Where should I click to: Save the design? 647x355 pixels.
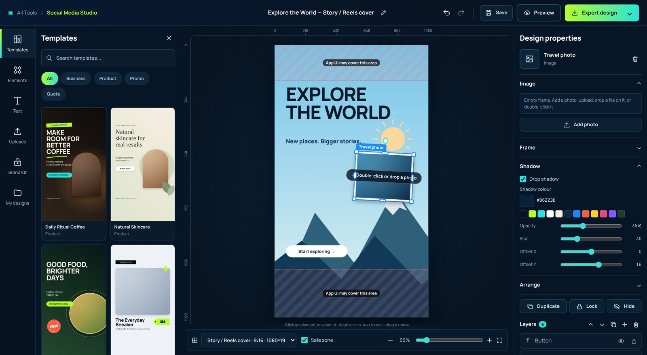point(496,13)
